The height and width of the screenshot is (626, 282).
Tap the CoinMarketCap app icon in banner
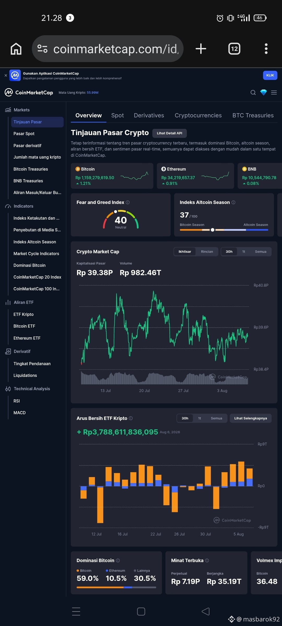click(x=15, y=75)
